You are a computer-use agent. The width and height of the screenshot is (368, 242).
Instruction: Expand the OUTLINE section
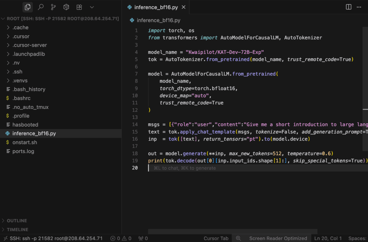pos(17,220)
